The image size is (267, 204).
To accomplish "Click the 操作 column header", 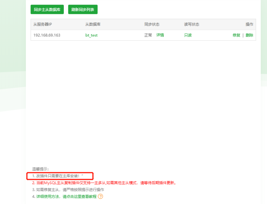I will click(249, 24).
